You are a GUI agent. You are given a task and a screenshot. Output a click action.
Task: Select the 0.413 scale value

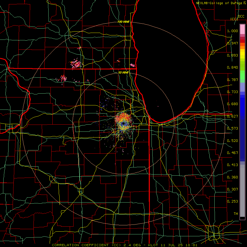232,165
